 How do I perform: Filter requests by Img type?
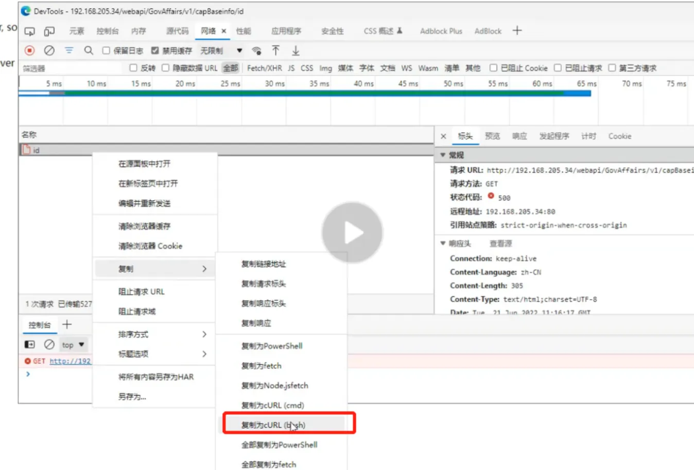(325, 68)
